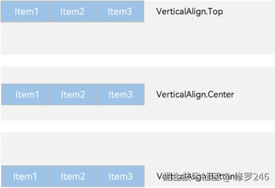Choose Item3 in the VerticalAlign.Top row
Screen dimensions: 275x188
coord(120,12)
